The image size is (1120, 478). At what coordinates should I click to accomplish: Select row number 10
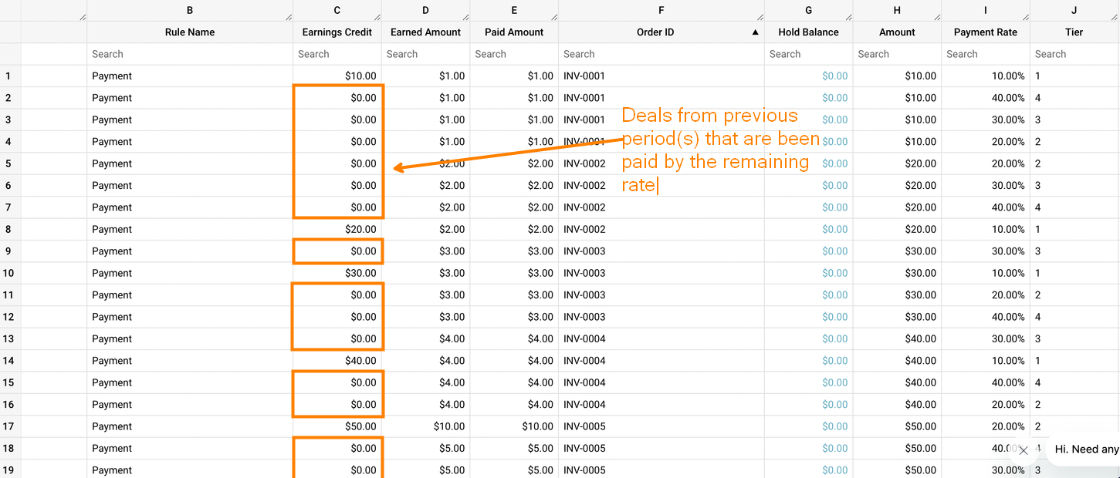click(10, 273)
